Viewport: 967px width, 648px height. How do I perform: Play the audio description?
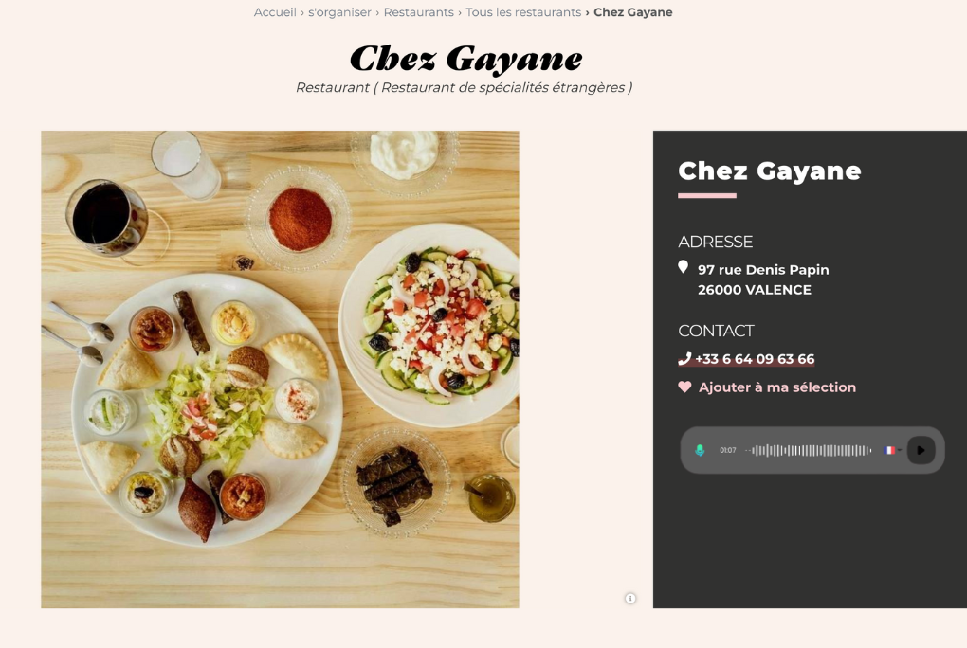(x=921, y=450)
